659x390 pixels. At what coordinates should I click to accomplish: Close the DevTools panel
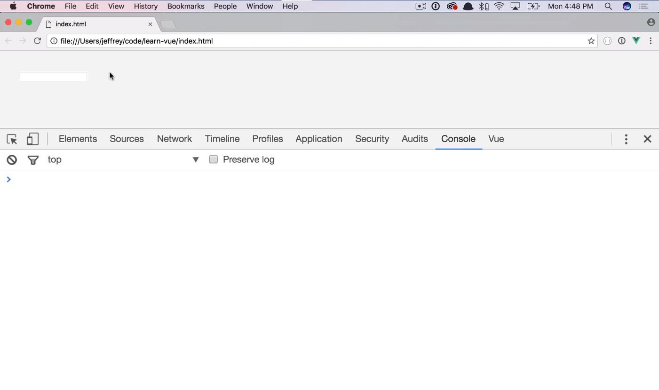coord(647,139)
